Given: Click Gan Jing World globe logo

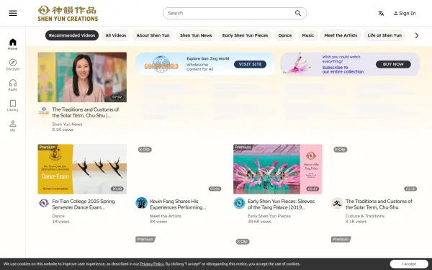Looking at the screenshot, I should [161, 65].
